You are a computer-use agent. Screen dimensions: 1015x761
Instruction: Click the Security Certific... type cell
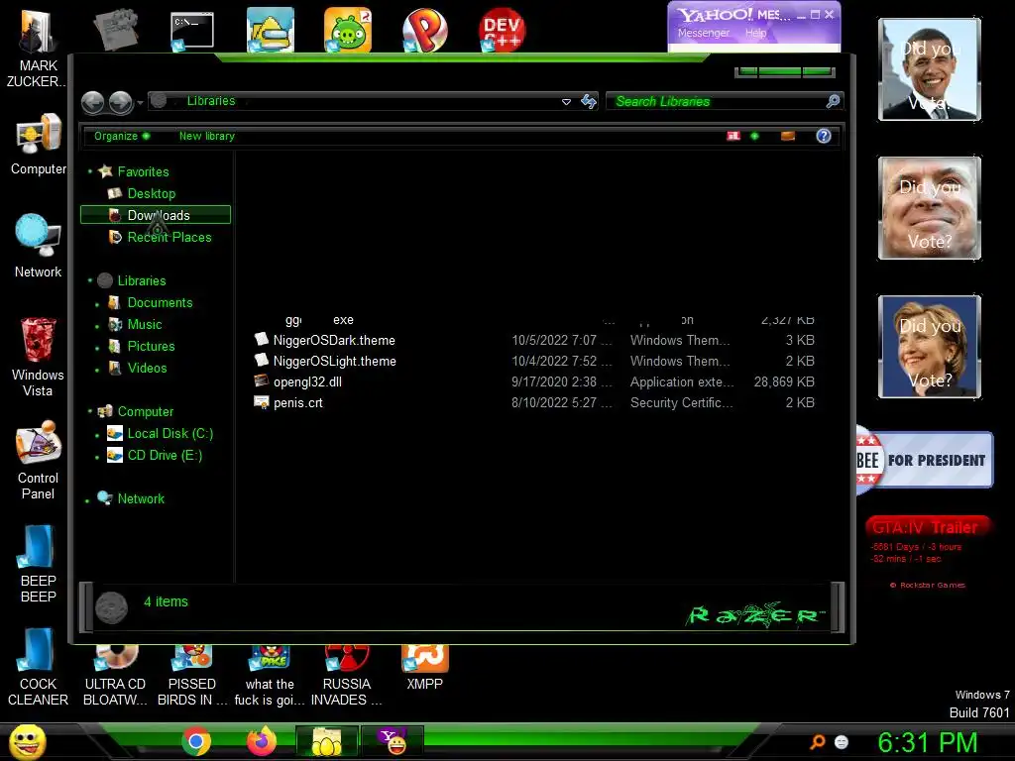point(682,402)
